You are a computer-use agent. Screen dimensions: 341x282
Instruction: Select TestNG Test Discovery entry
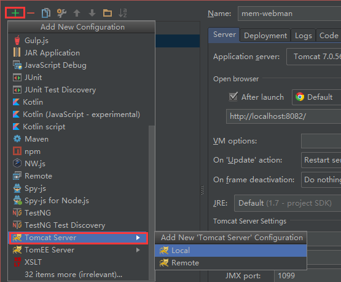(x=79, y=225)
